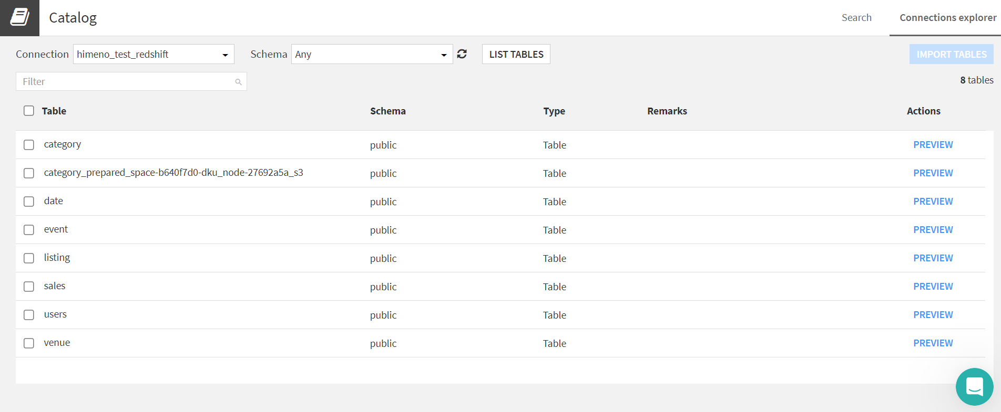Click the date table name
This screenshot has height=412, width=1001.
(x=54, y=201)
